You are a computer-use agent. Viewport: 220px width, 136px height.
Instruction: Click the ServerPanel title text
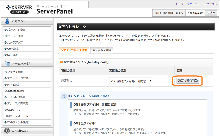pyautogui.click(x=55, y=11)
